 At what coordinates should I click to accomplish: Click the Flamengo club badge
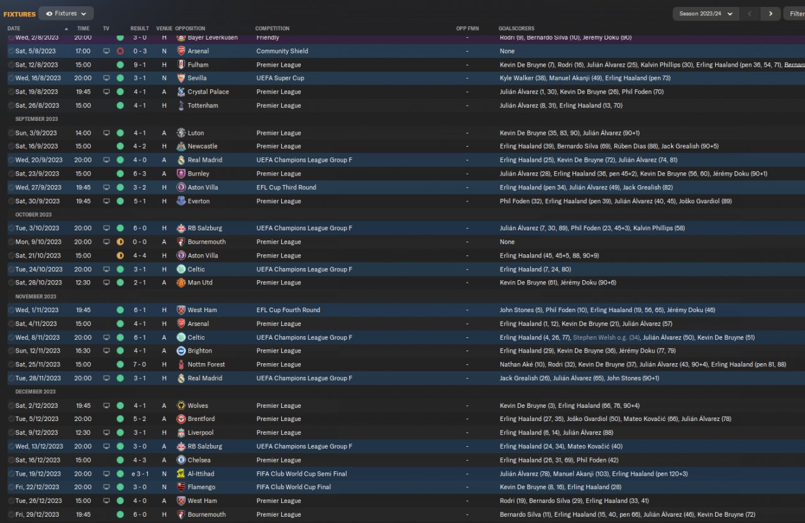pos(181,487)
